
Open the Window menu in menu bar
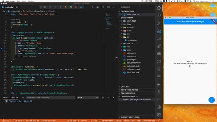coord(31,1)
